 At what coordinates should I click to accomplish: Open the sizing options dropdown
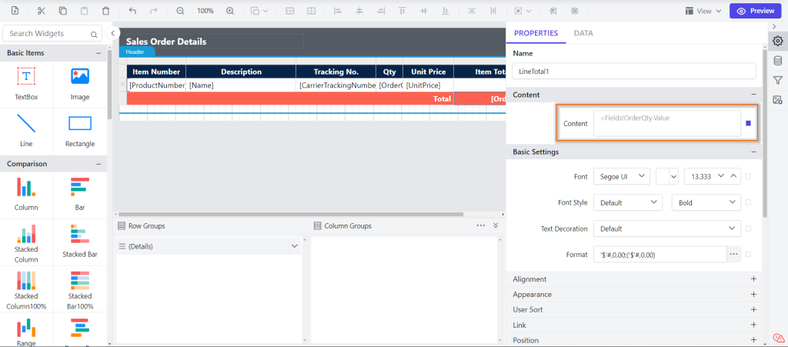(x=523, y=11)
